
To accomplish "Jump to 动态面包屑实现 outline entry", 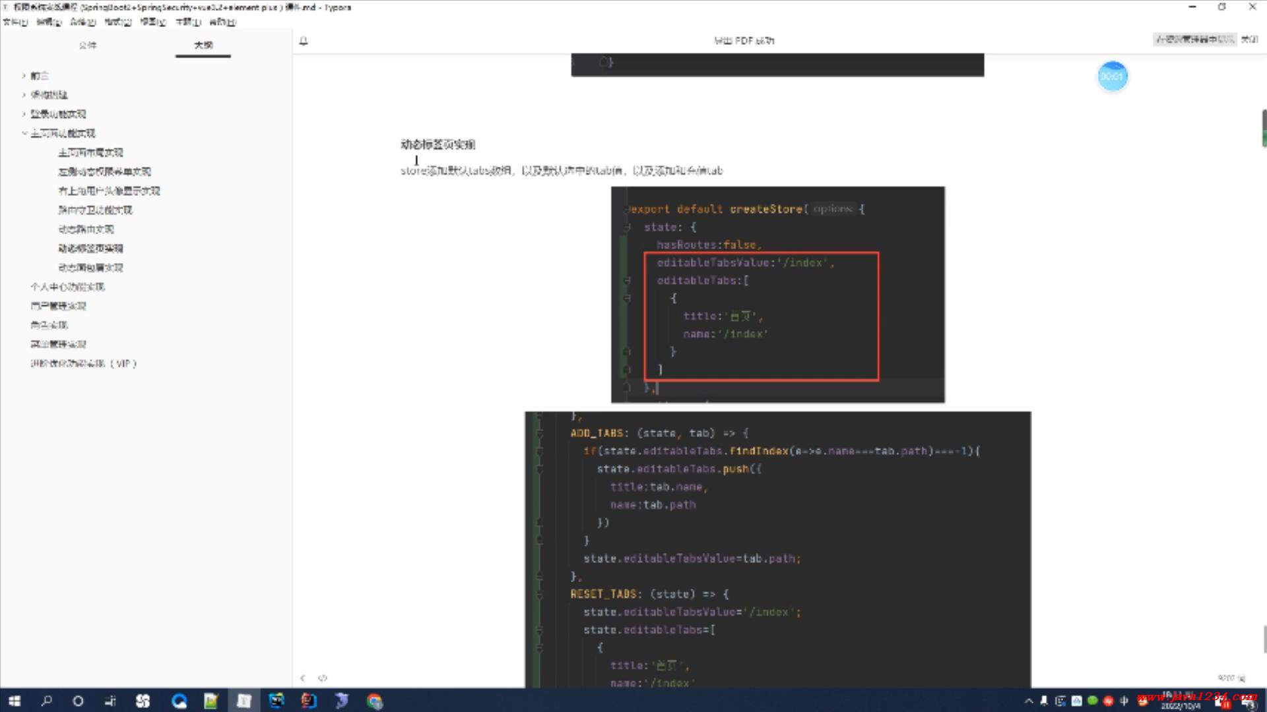I will point(90,267).
